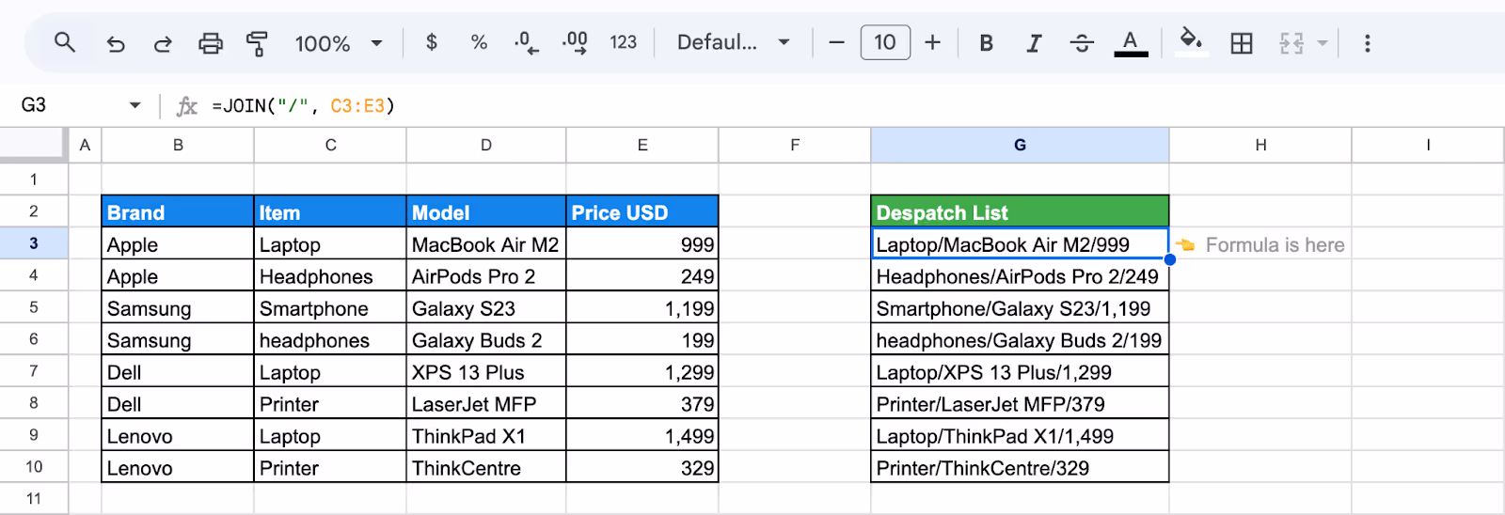Click the fill handle of cell G3
The width and height of the screenshot is (1505, 515).
(x=1169, y=259)
